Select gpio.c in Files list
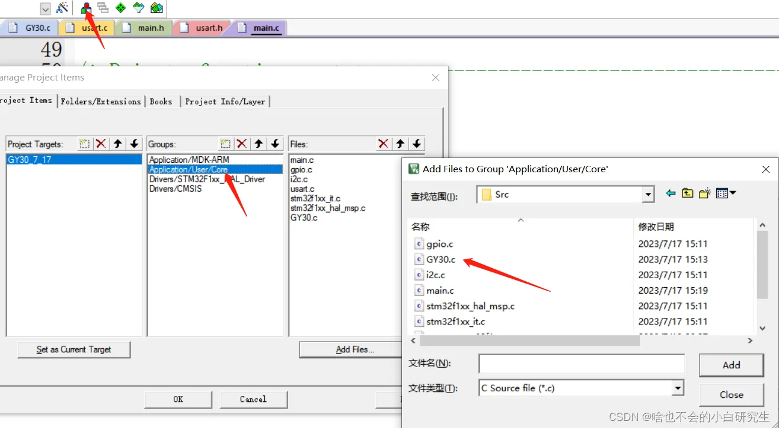 point(301,169)
